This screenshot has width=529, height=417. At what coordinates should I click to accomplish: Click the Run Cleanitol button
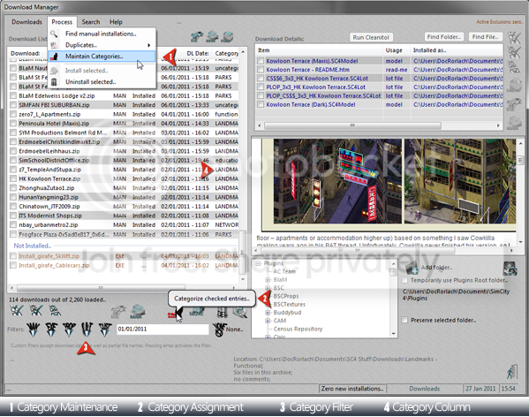coord(371,37)
